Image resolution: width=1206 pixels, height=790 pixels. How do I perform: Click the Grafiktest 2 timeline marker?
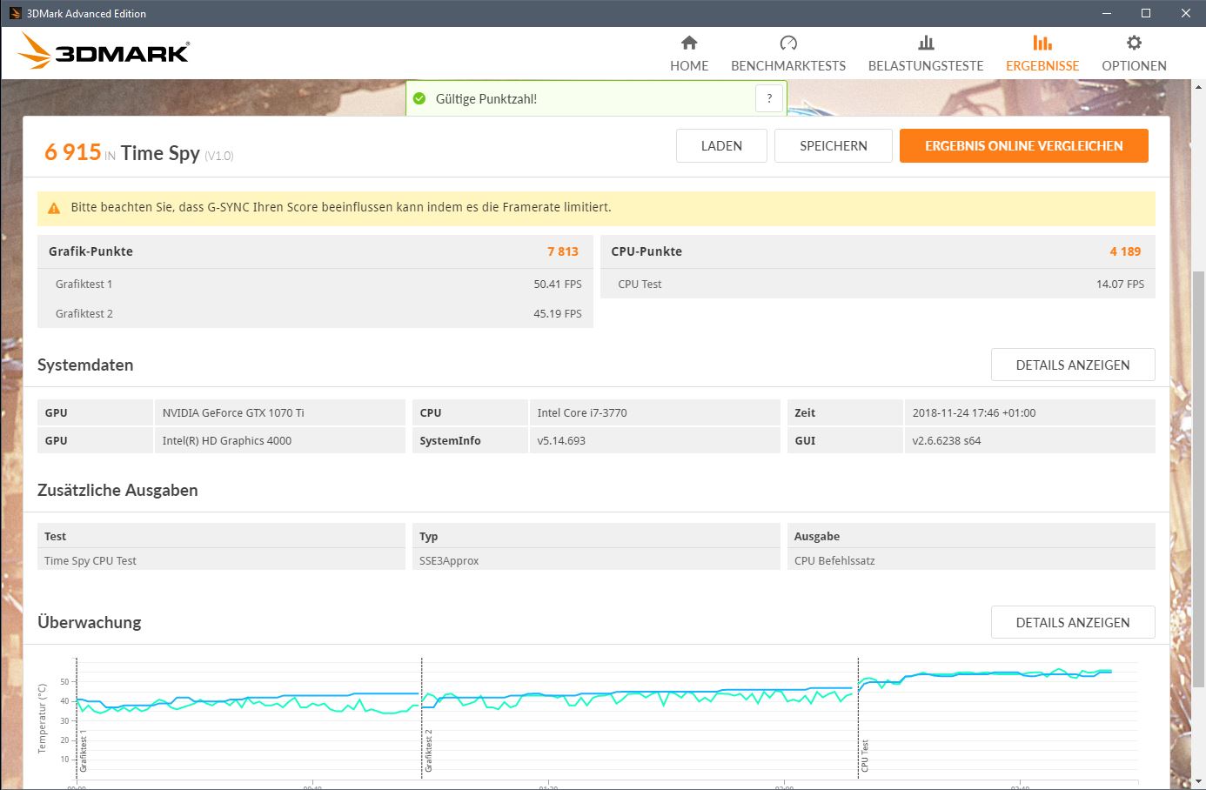(428, 751)
